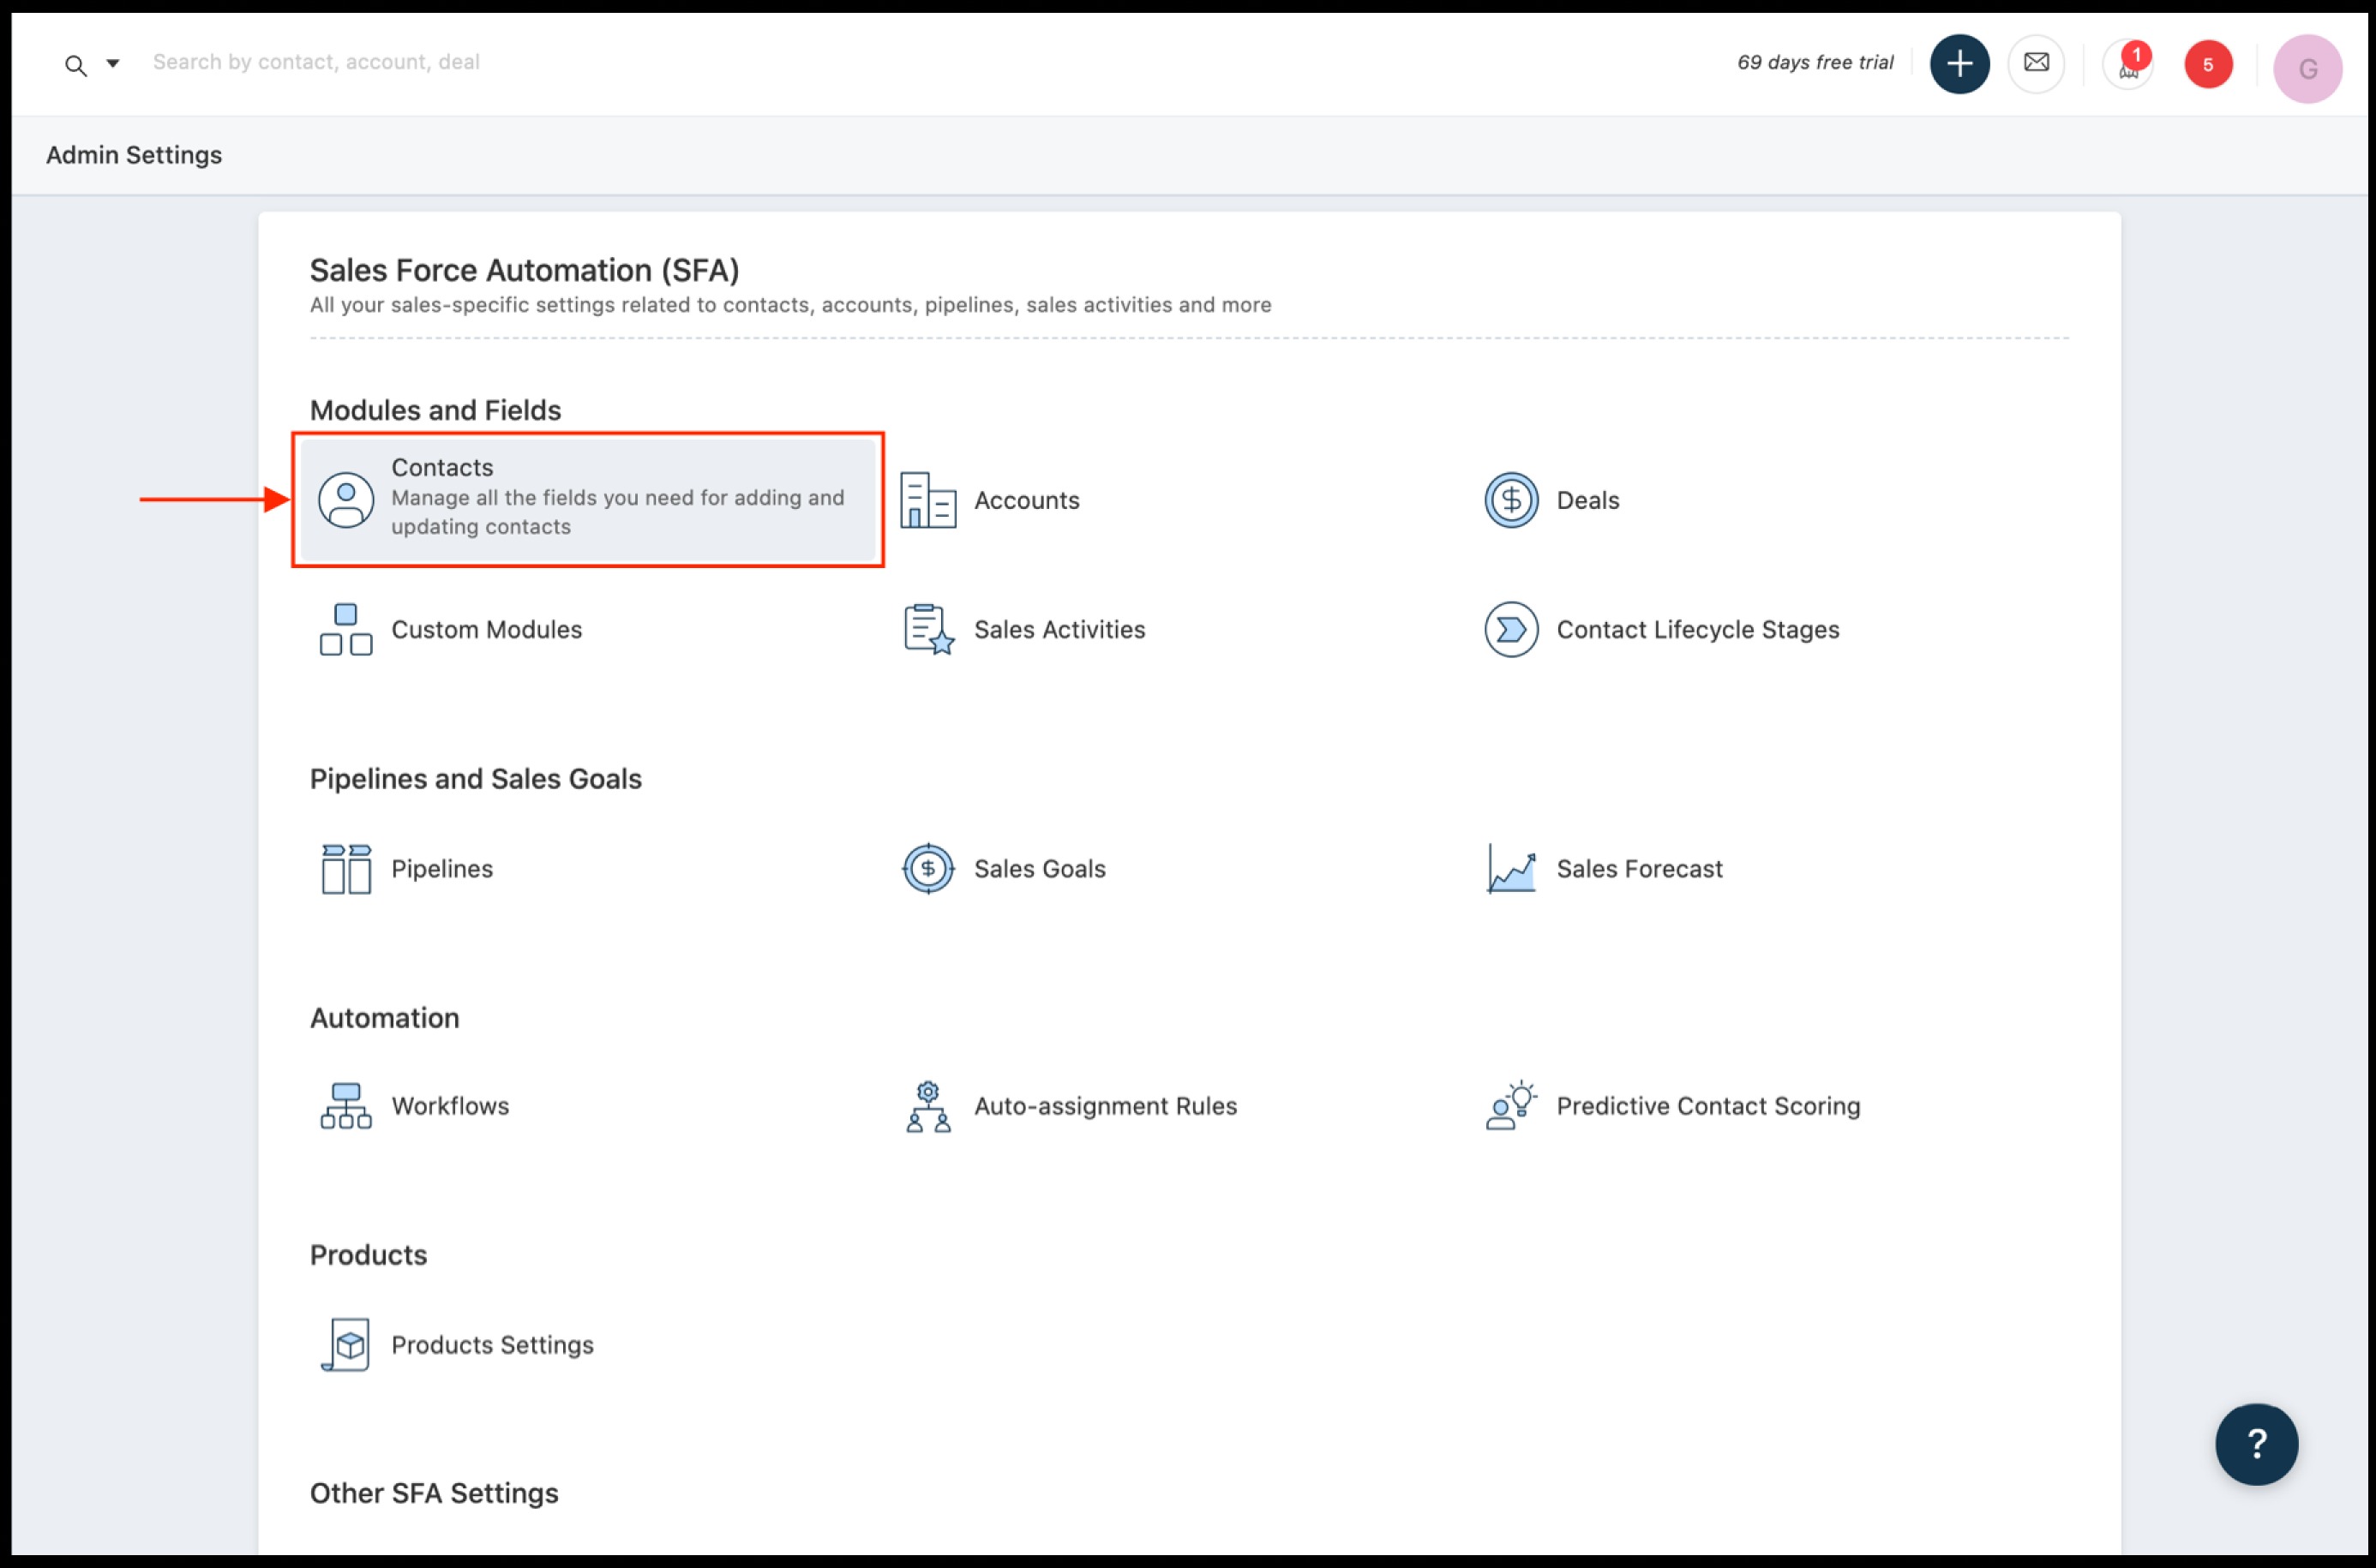This screenshot has width=2376, height=1568.
Task: Focus the search by contact field
Action: pyautogui.click(x=316, y=62)
